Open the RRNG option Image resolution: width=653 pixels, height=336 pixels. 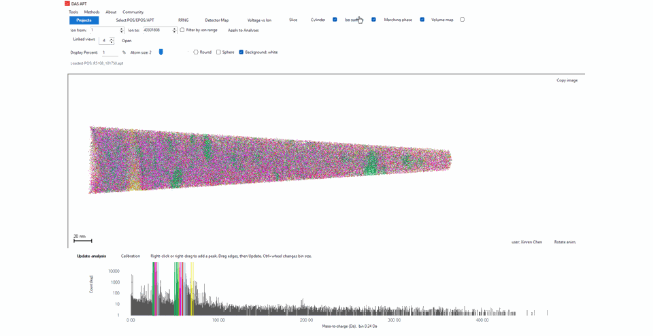click(183, 20)
